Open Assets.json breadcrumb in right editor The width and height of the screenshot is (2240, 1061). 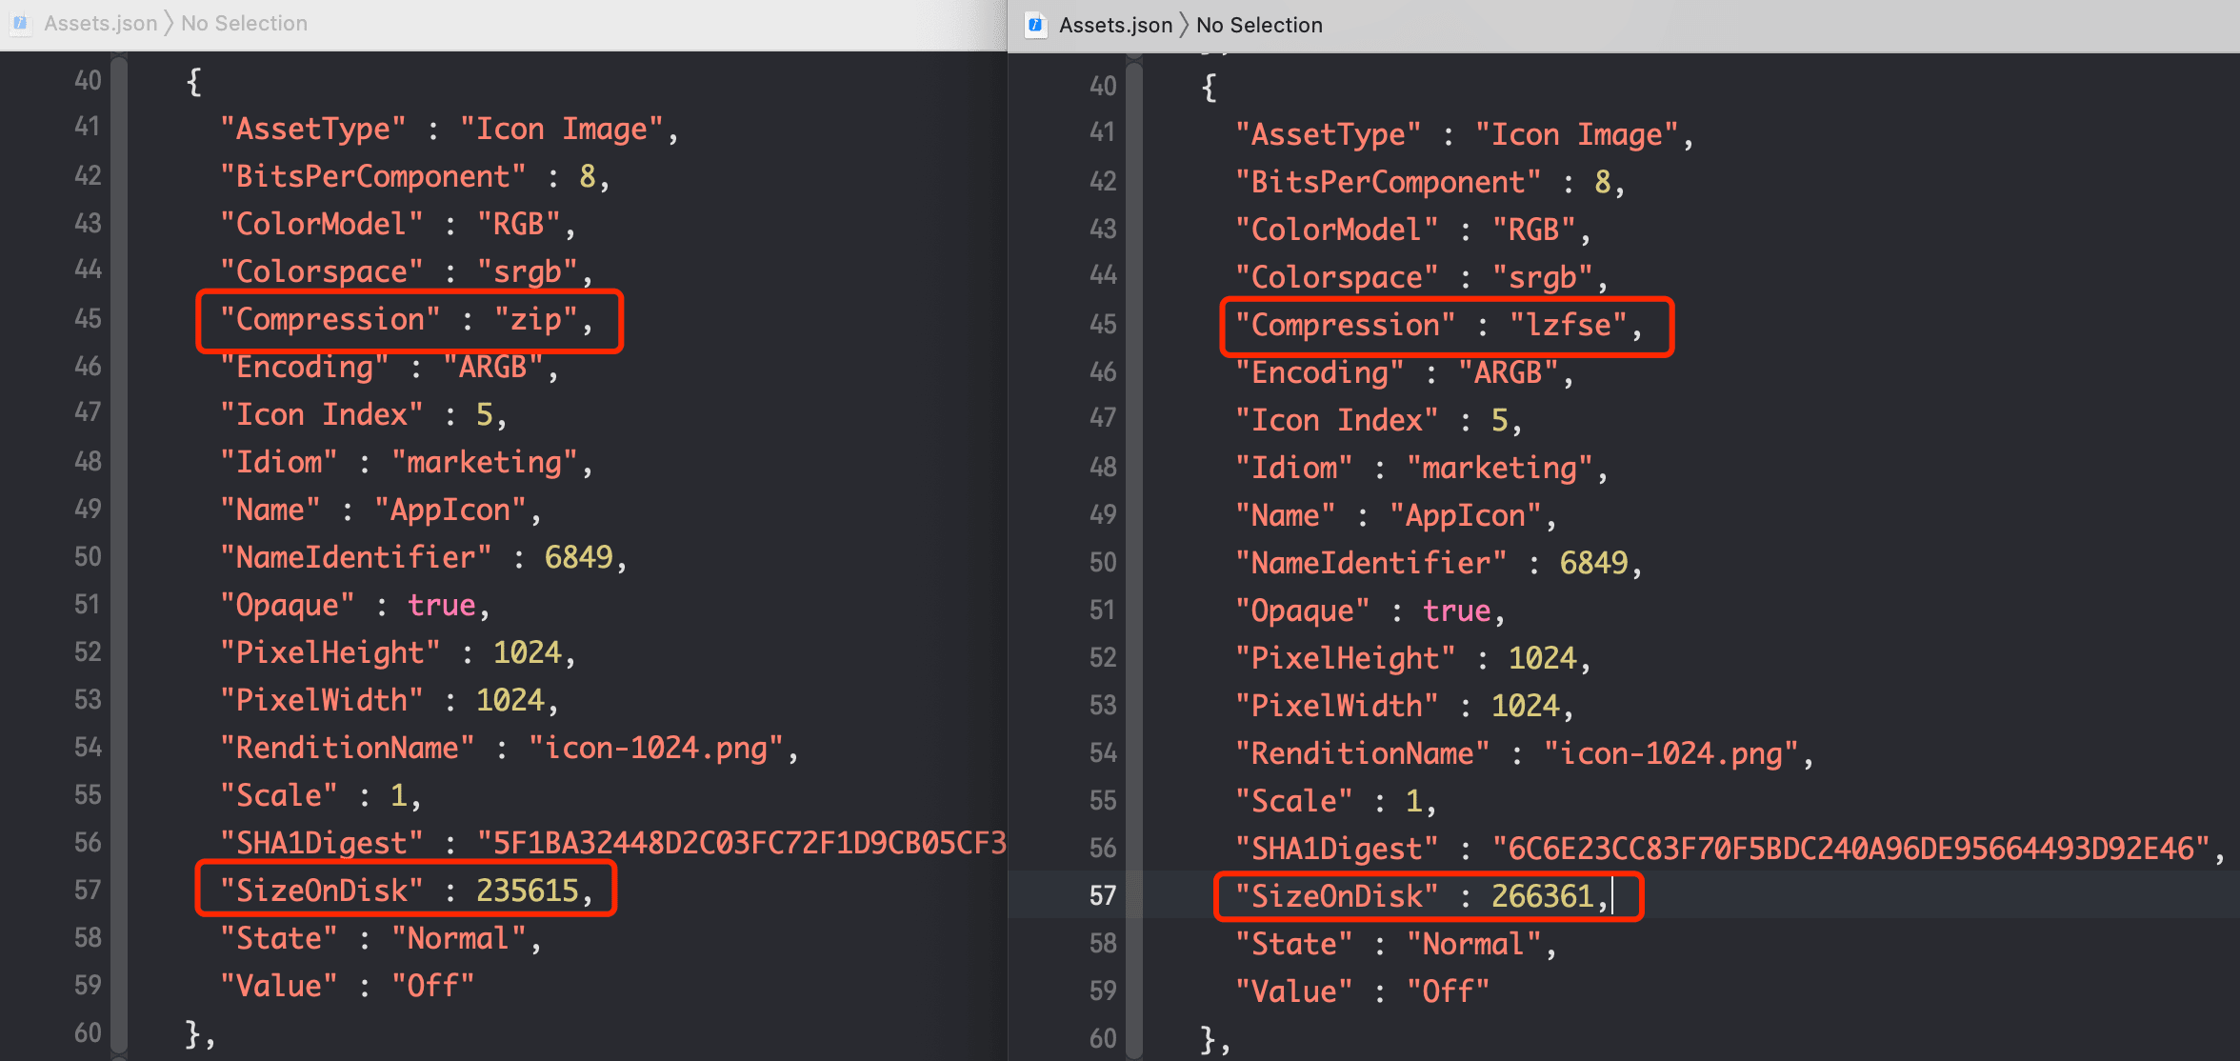pos(1115,25)
